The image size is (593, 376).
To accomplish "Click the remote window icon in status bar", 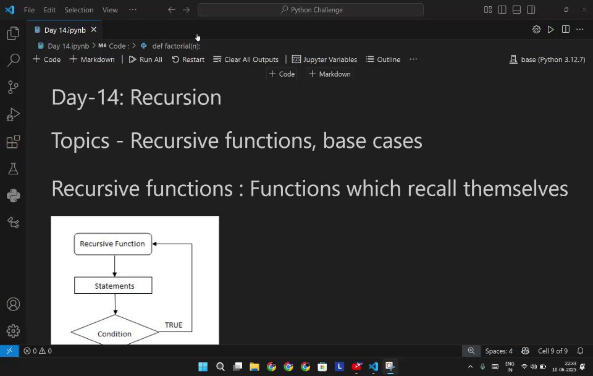I will (x=9, y=351).
